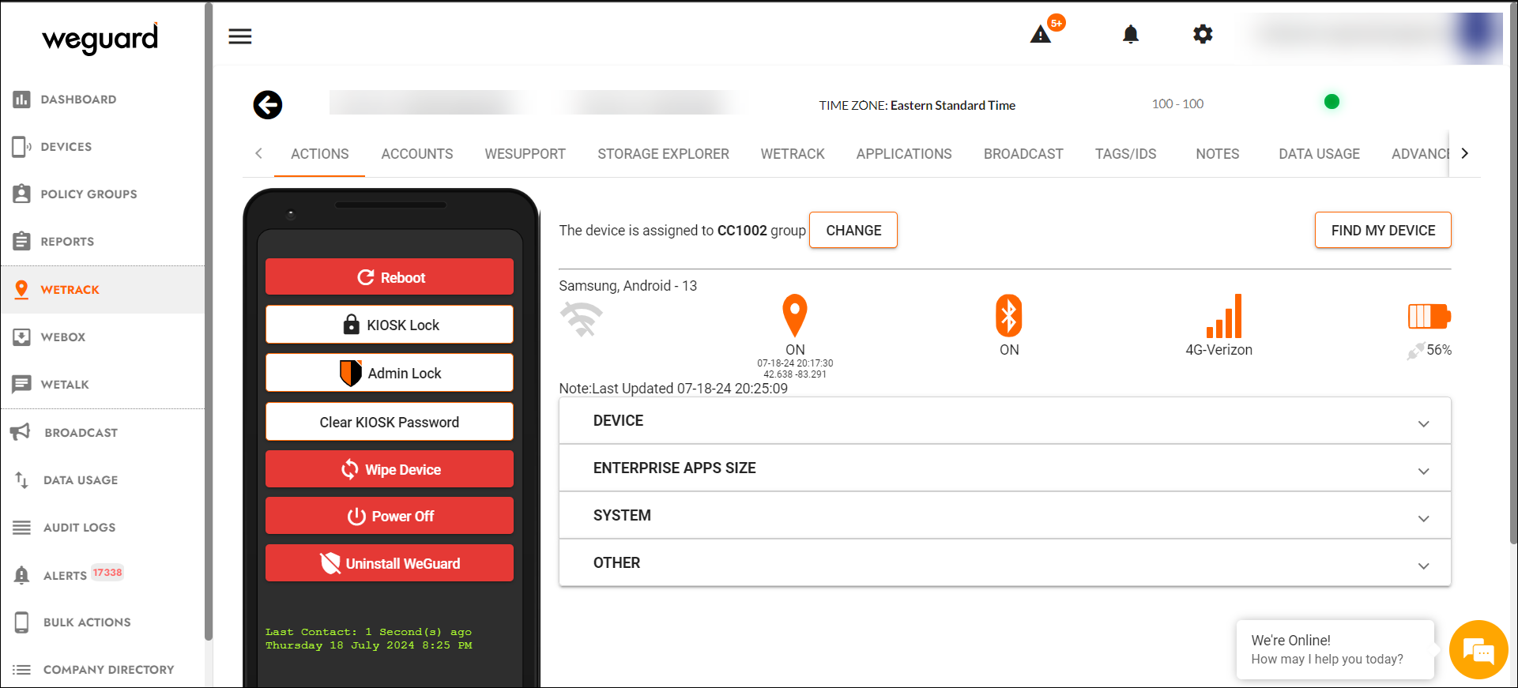This screenshot has height=688, width=1518.
Task: Open the NOTES tab
Action: pyautogui.click(x=1218, y=154)
